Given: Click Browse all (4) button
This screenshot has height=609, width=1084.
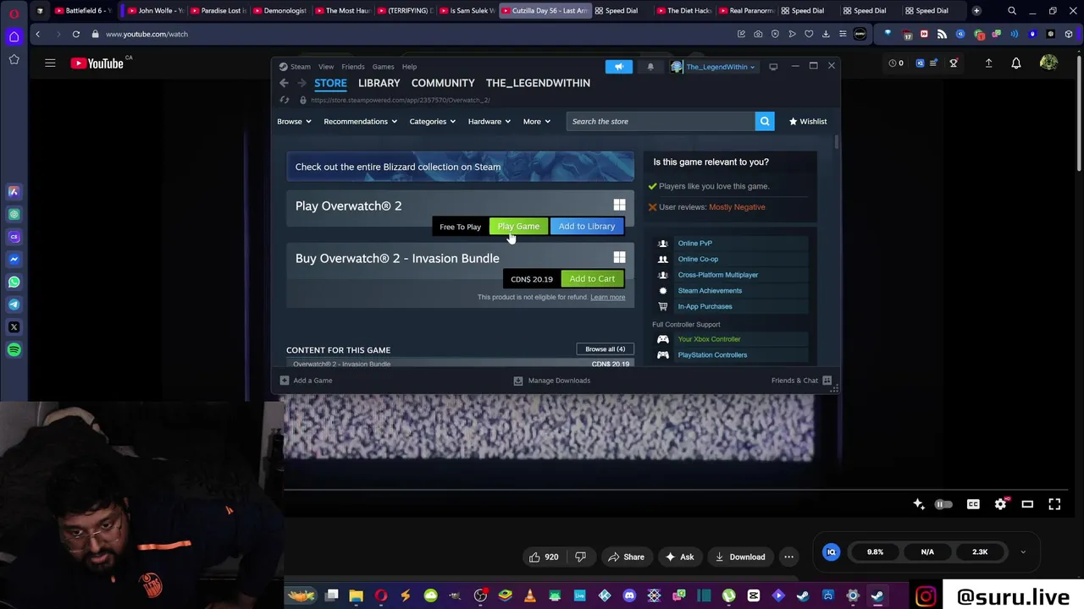Looking at the screenshot, I should tap(605, 349).
